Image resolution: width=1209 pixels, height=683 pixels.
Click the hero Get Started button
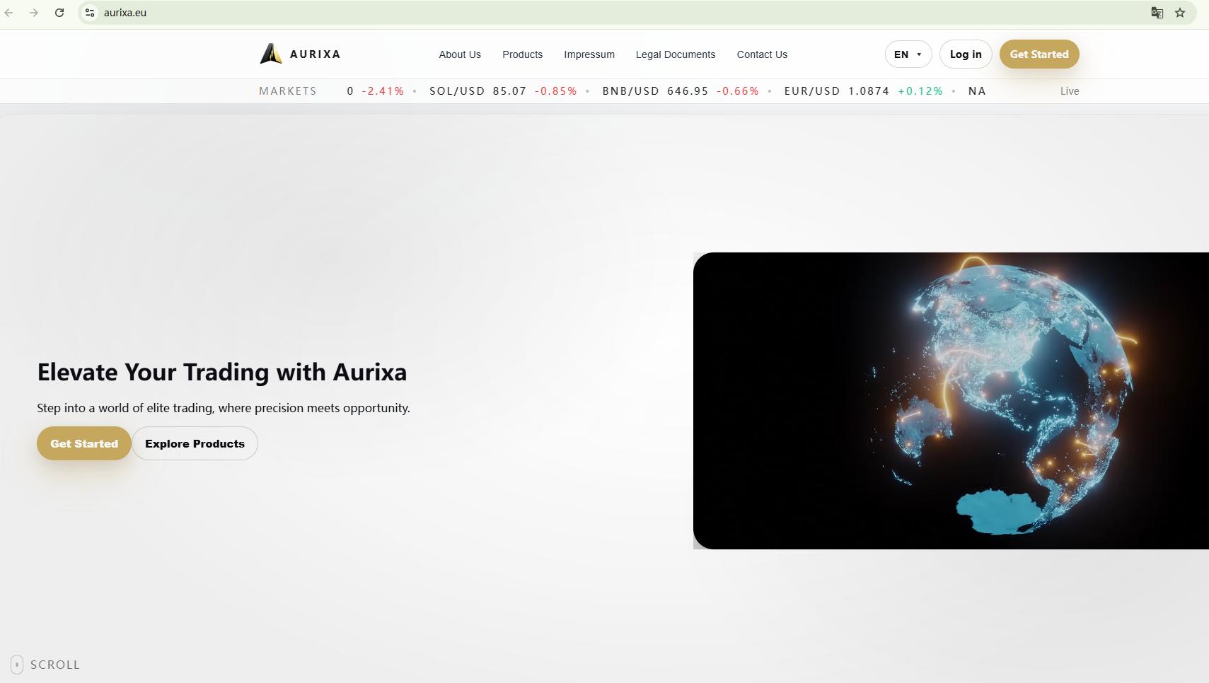84,443
